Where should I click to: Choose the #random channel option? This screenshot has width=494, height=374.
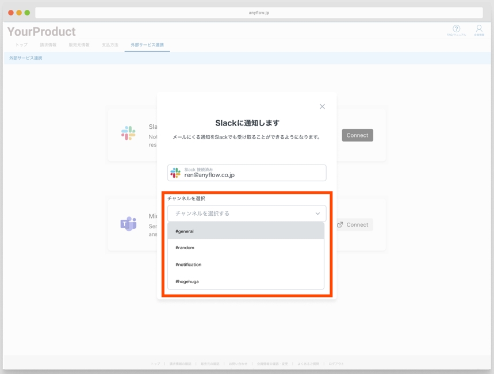tap(246, 248)
